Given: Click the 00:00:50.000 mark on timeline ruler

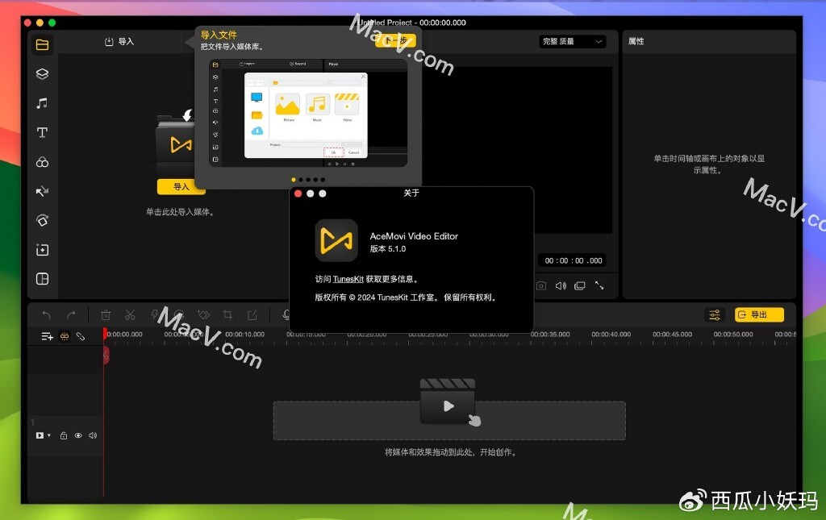Looking at the screenshot, I should [733, 335].
